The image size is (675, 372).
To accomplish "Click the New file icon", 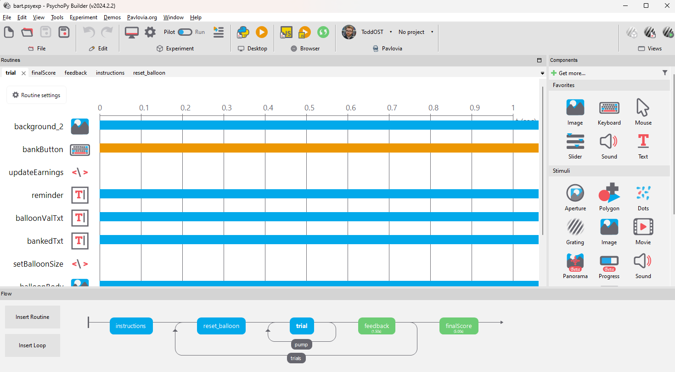I will click(9, 32).
